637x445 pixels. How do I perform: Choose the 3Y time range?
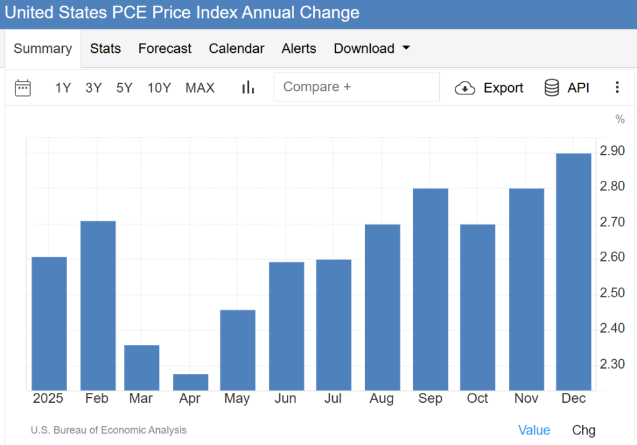[x=93, y=88]
